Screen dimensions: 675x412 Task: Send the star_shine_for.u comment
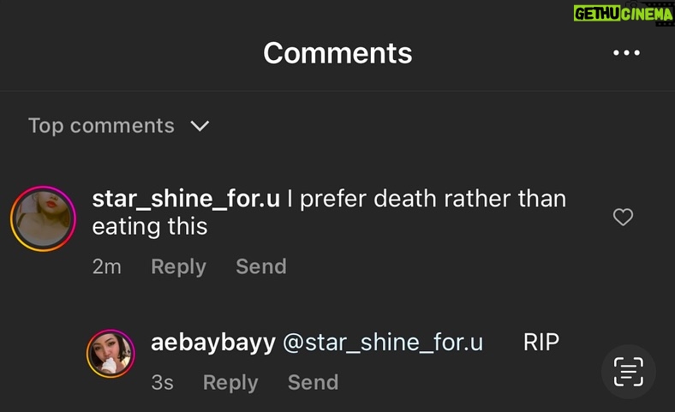[260, 266]
